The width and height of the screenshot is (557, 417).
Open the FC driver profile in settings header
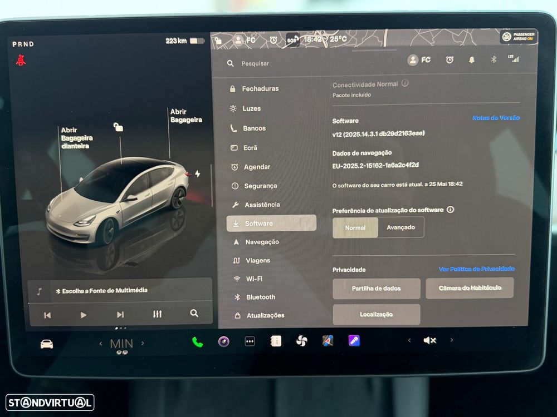(x=419, y=60)
